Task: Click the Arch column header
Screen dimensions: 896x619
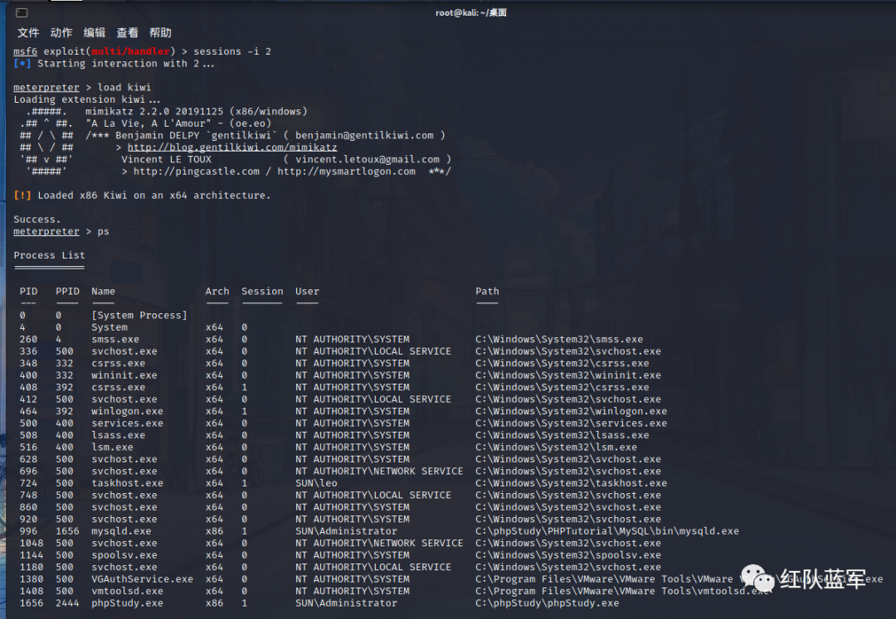Action: pyautogui.click(x=217, y=291)
